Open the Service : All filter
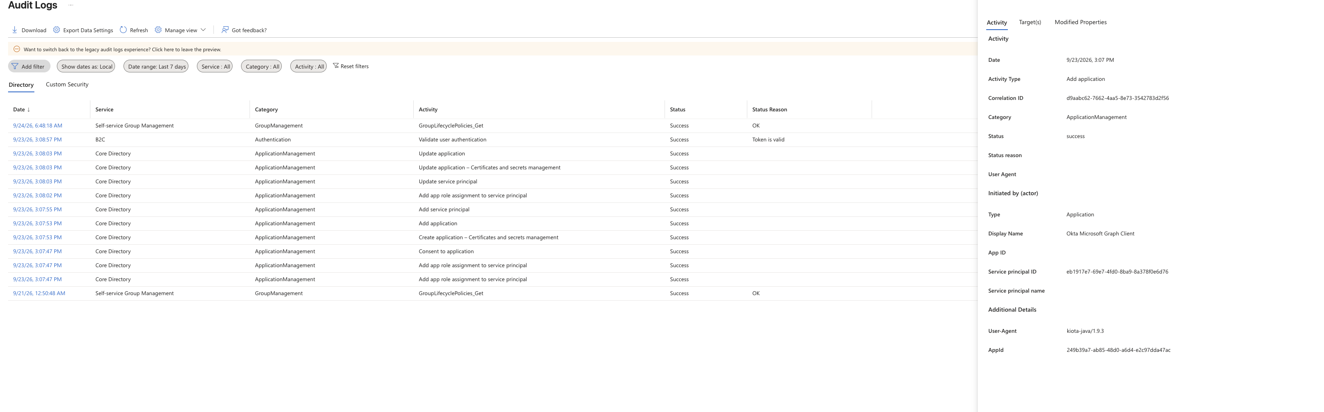 tap(215, 66)
